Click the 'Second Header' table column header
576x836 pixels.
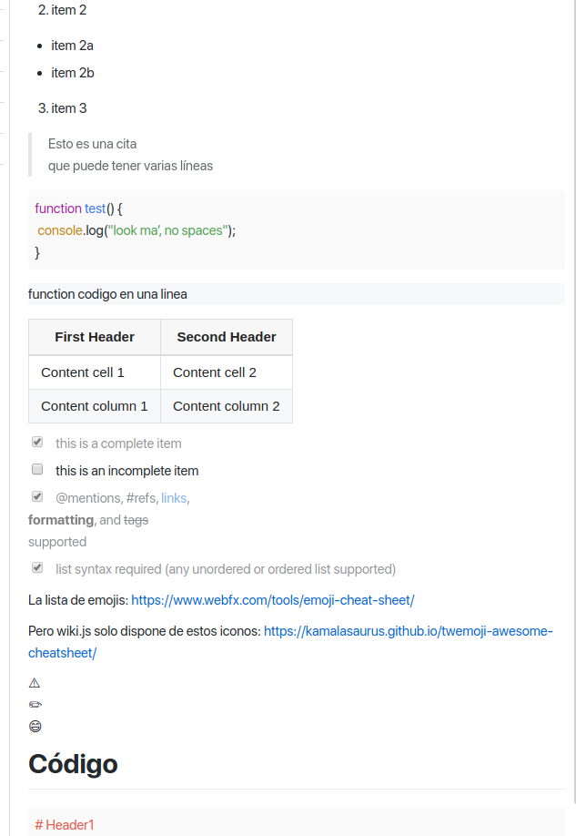point(227,337)
